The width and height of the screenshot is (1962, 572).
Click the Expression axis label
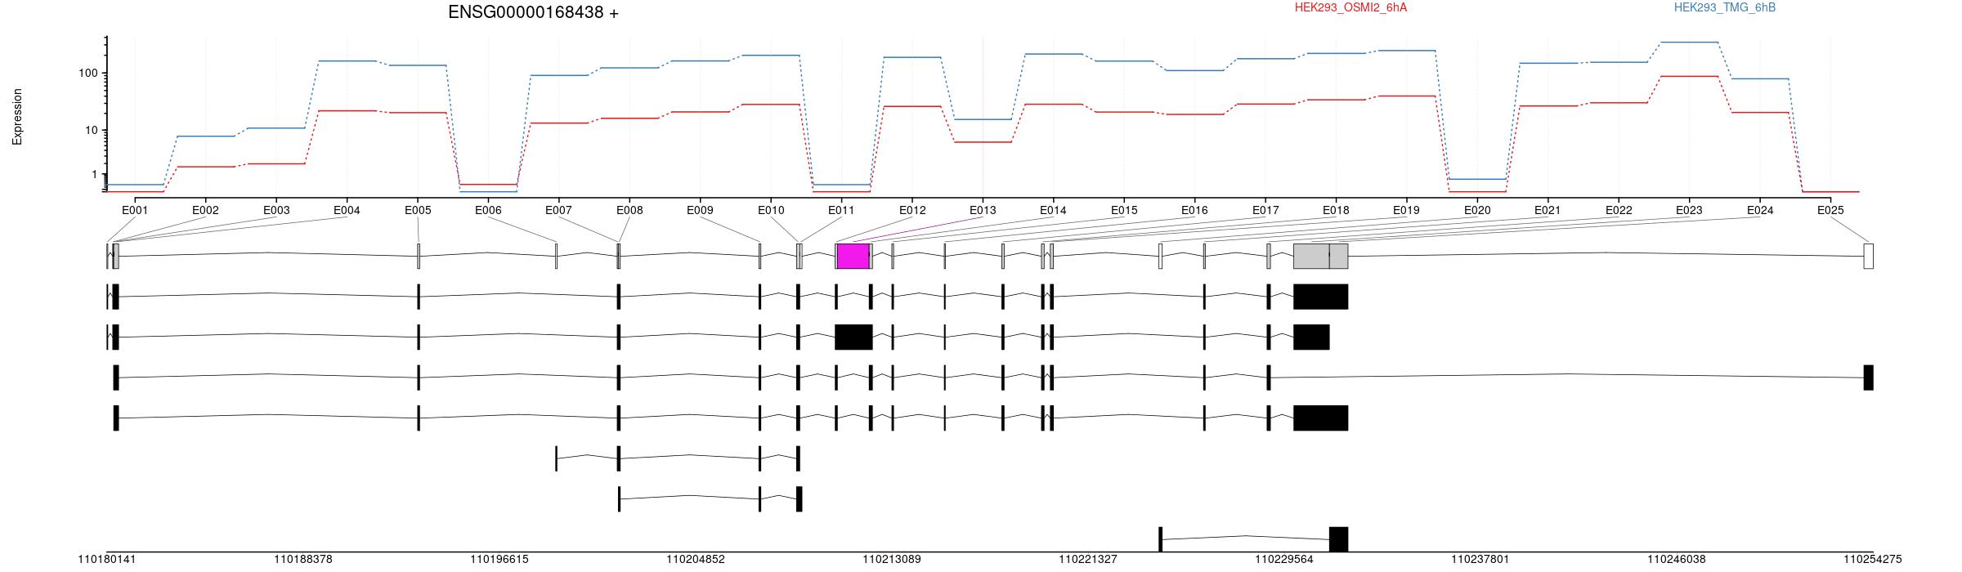coord(17,117)
